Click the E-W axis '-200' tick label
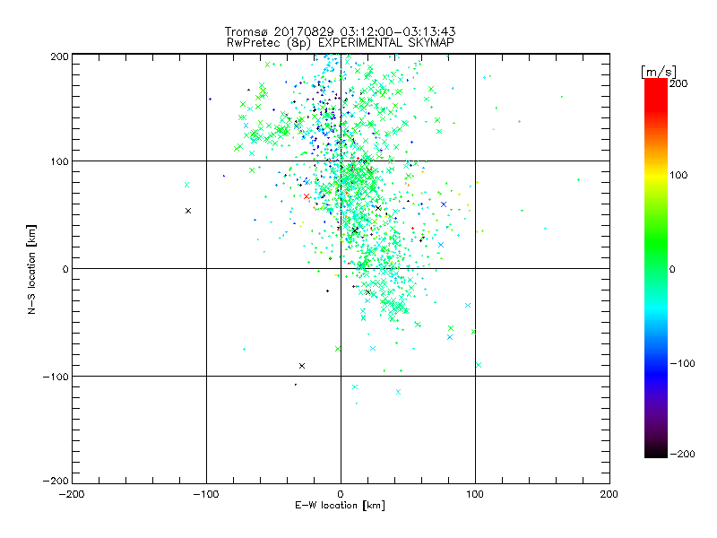The image size is (717, 538). point(72,494)
